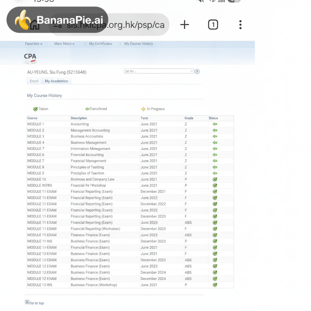This screenshot has width=311, height=311.
Task: Open My Certificates in the breadcrumb
Action: pos(101,44)
